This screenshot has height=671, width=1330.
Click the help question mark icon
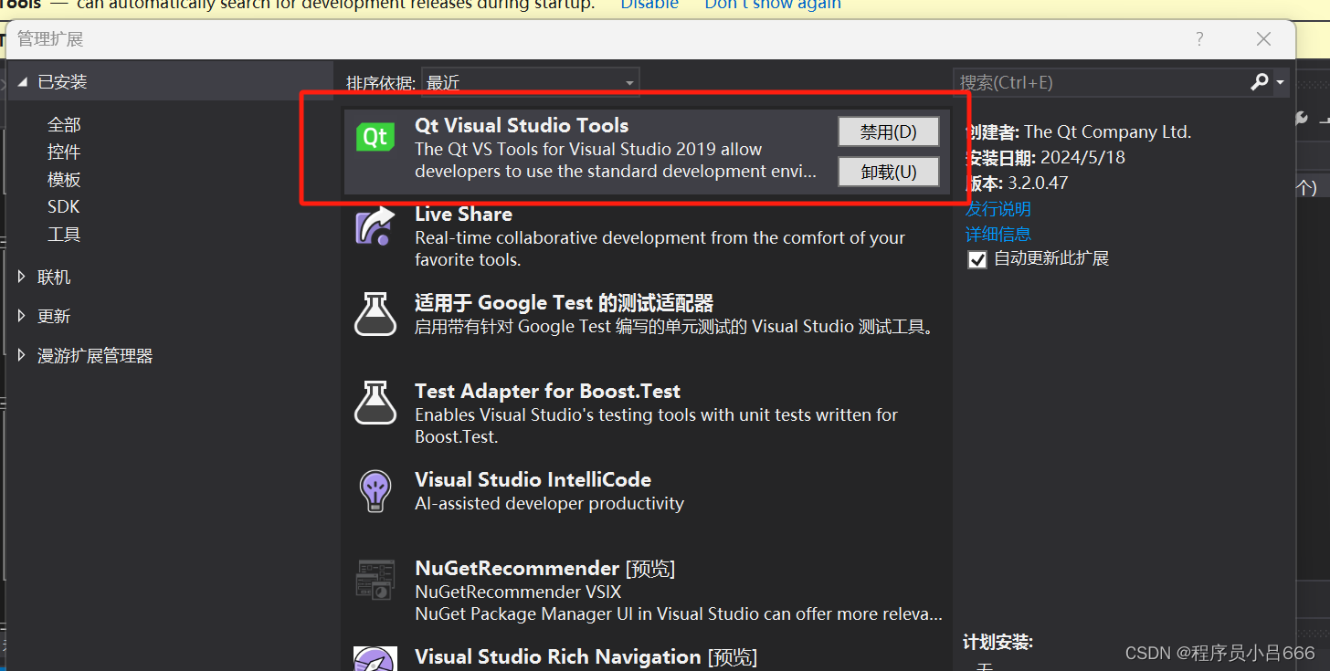click(x=1199, y=39)
